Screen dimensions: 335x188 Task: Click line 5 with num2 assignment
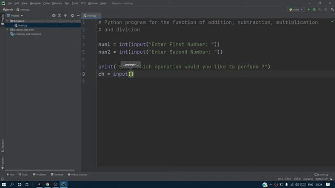[x=161, y=52]
